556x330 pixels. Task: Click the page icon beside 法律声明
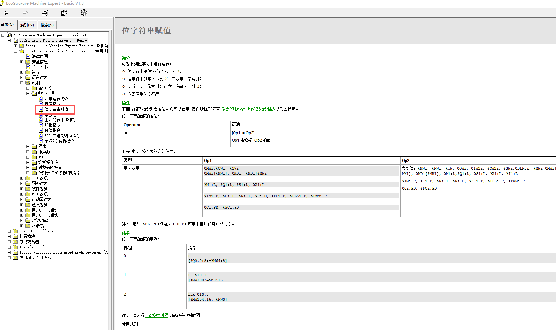coord(28,56)
